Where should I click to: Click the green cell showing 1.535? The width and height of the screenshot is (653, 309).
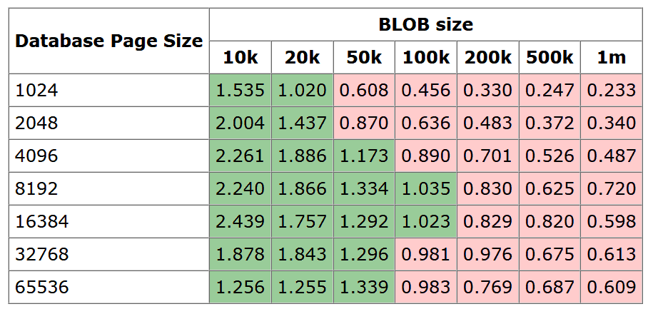coord(241,91)
